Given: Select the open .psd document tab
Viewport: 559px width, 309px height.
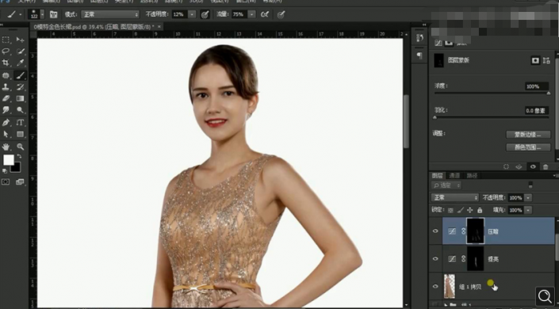Looking at the screenshot, I should (x=94, y=26).
